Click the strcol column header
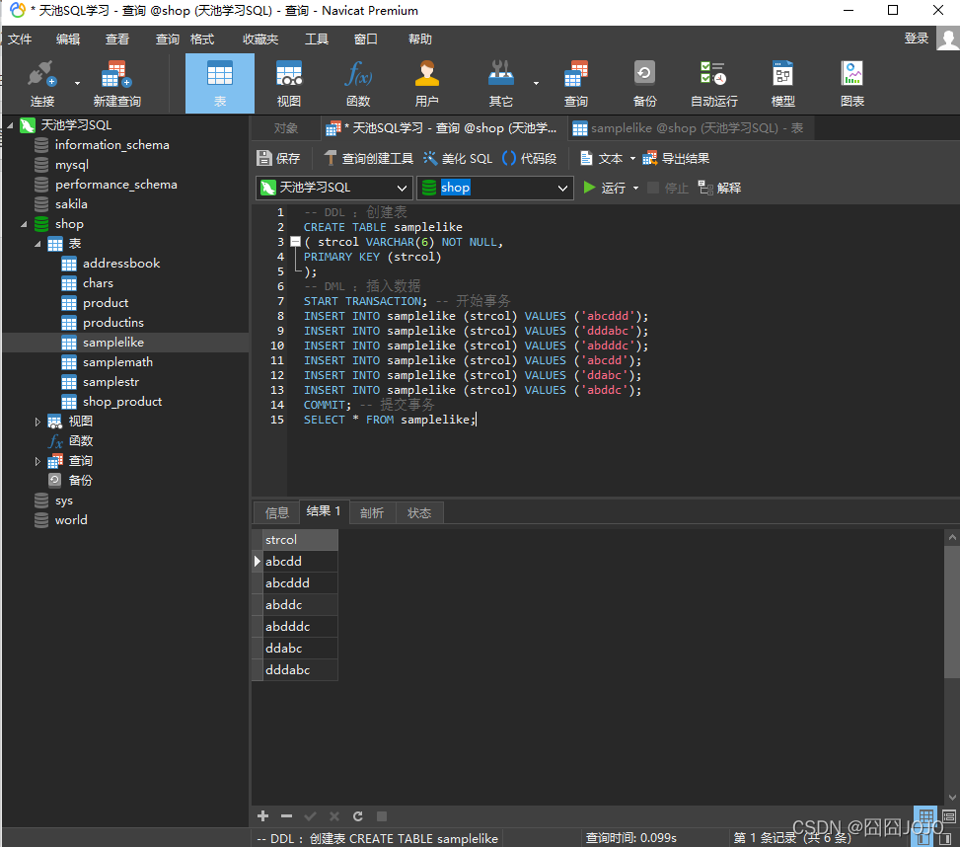 (x=300, y=540)
